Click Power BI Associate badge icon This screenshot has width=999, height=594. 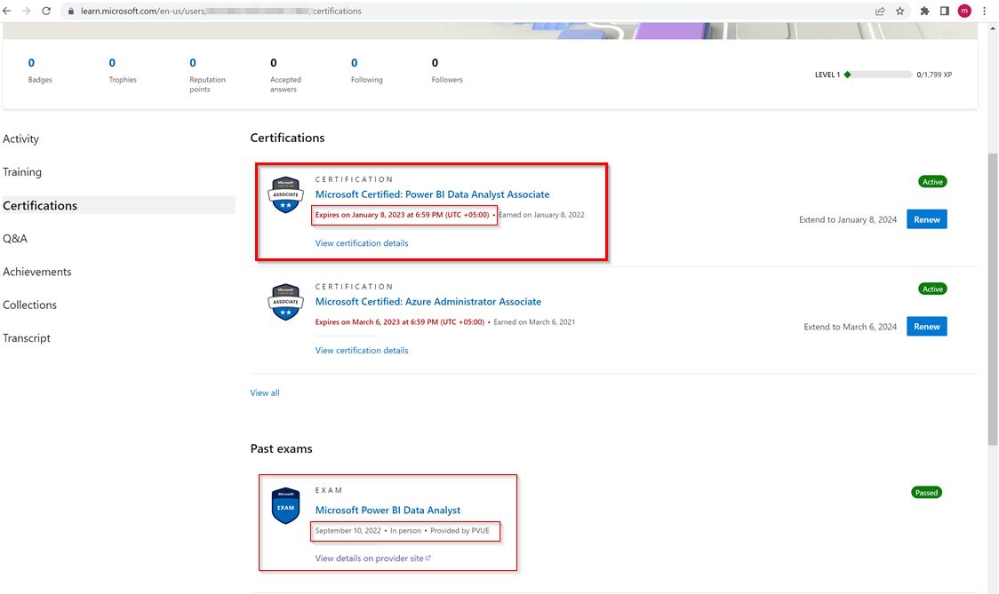click(285, 194)
